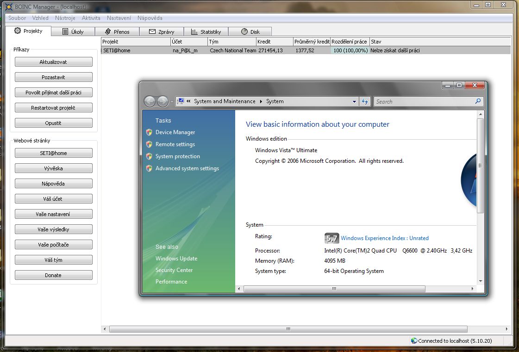519x352 pixels.
Task: Click the Nápověda web page button
Action: pos(53,183)
